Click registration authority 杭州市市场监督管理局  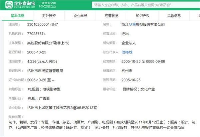[45, 71]
